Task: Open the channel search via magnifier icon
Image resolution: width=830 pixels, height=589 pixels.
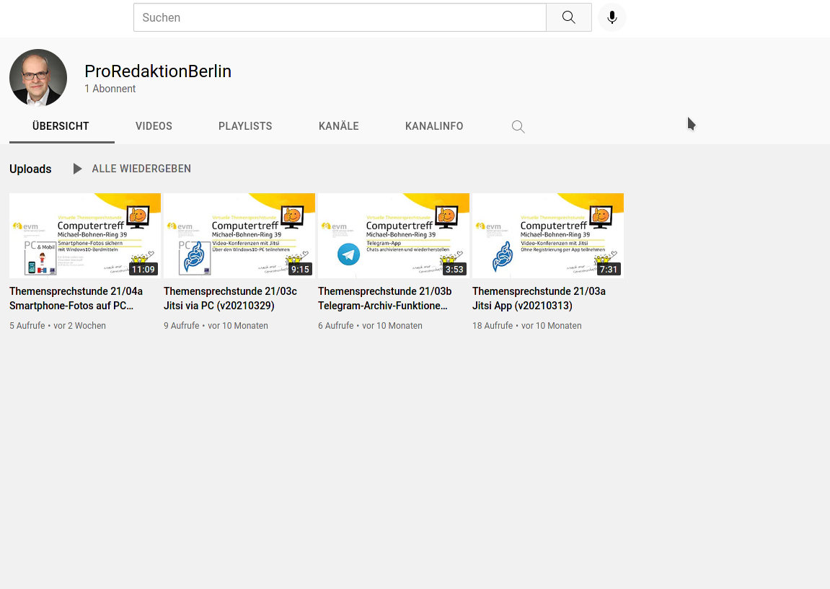Action: pos(518,126)
